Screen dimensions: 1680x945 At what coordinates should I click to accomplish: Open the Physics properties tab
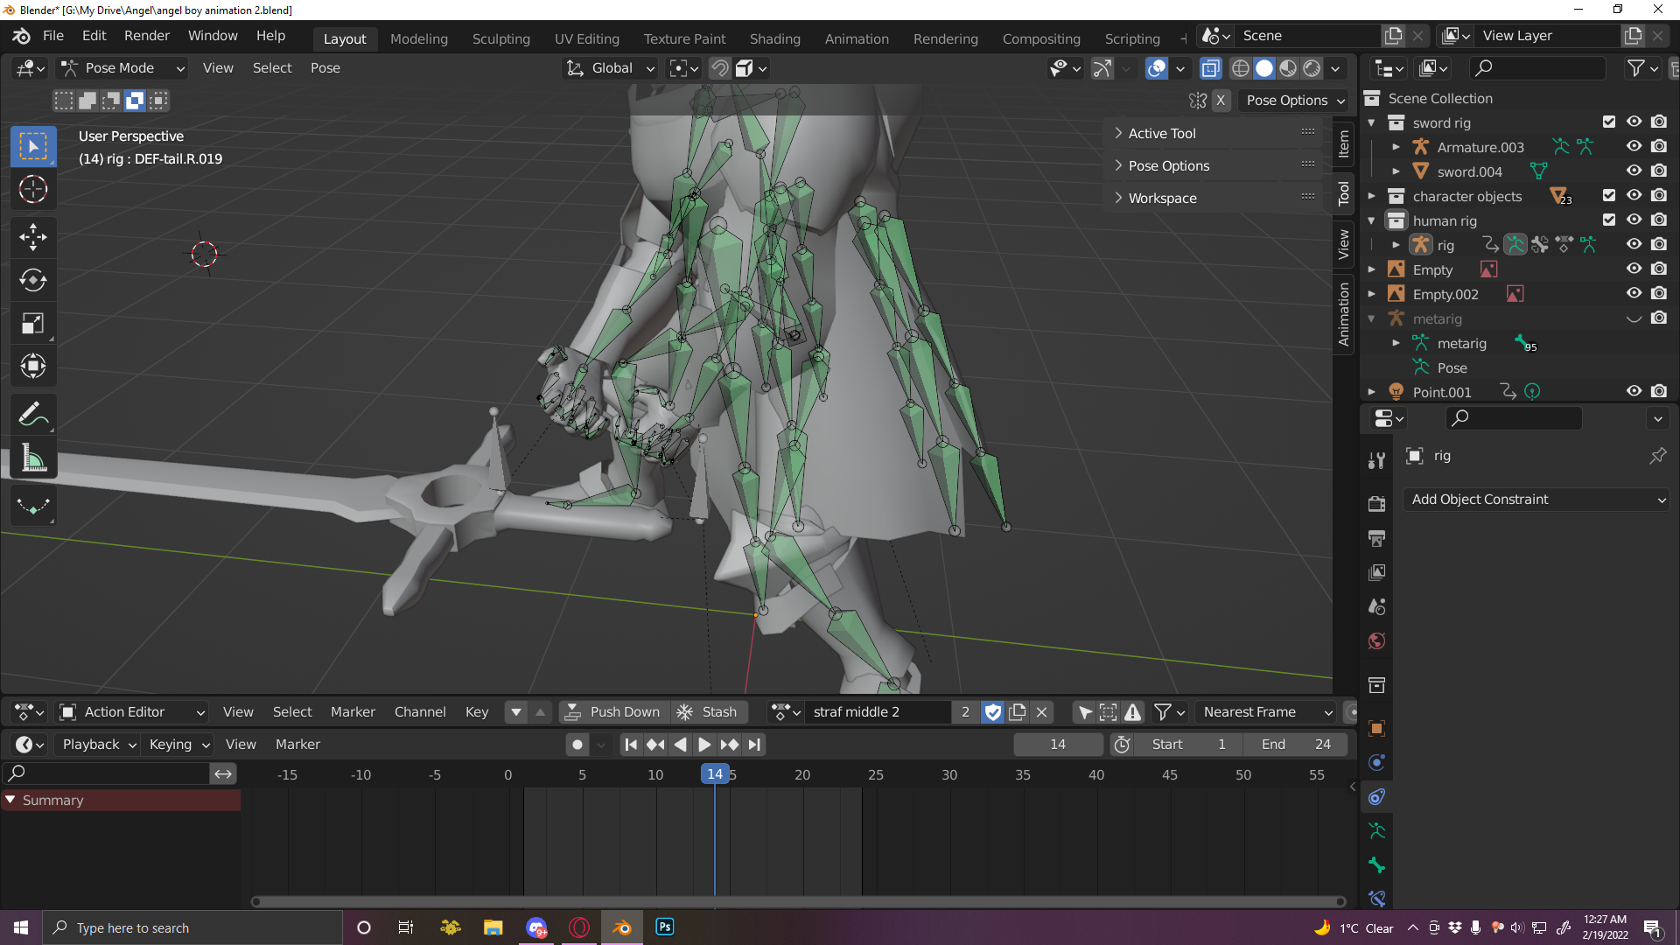click(1376, 762)
